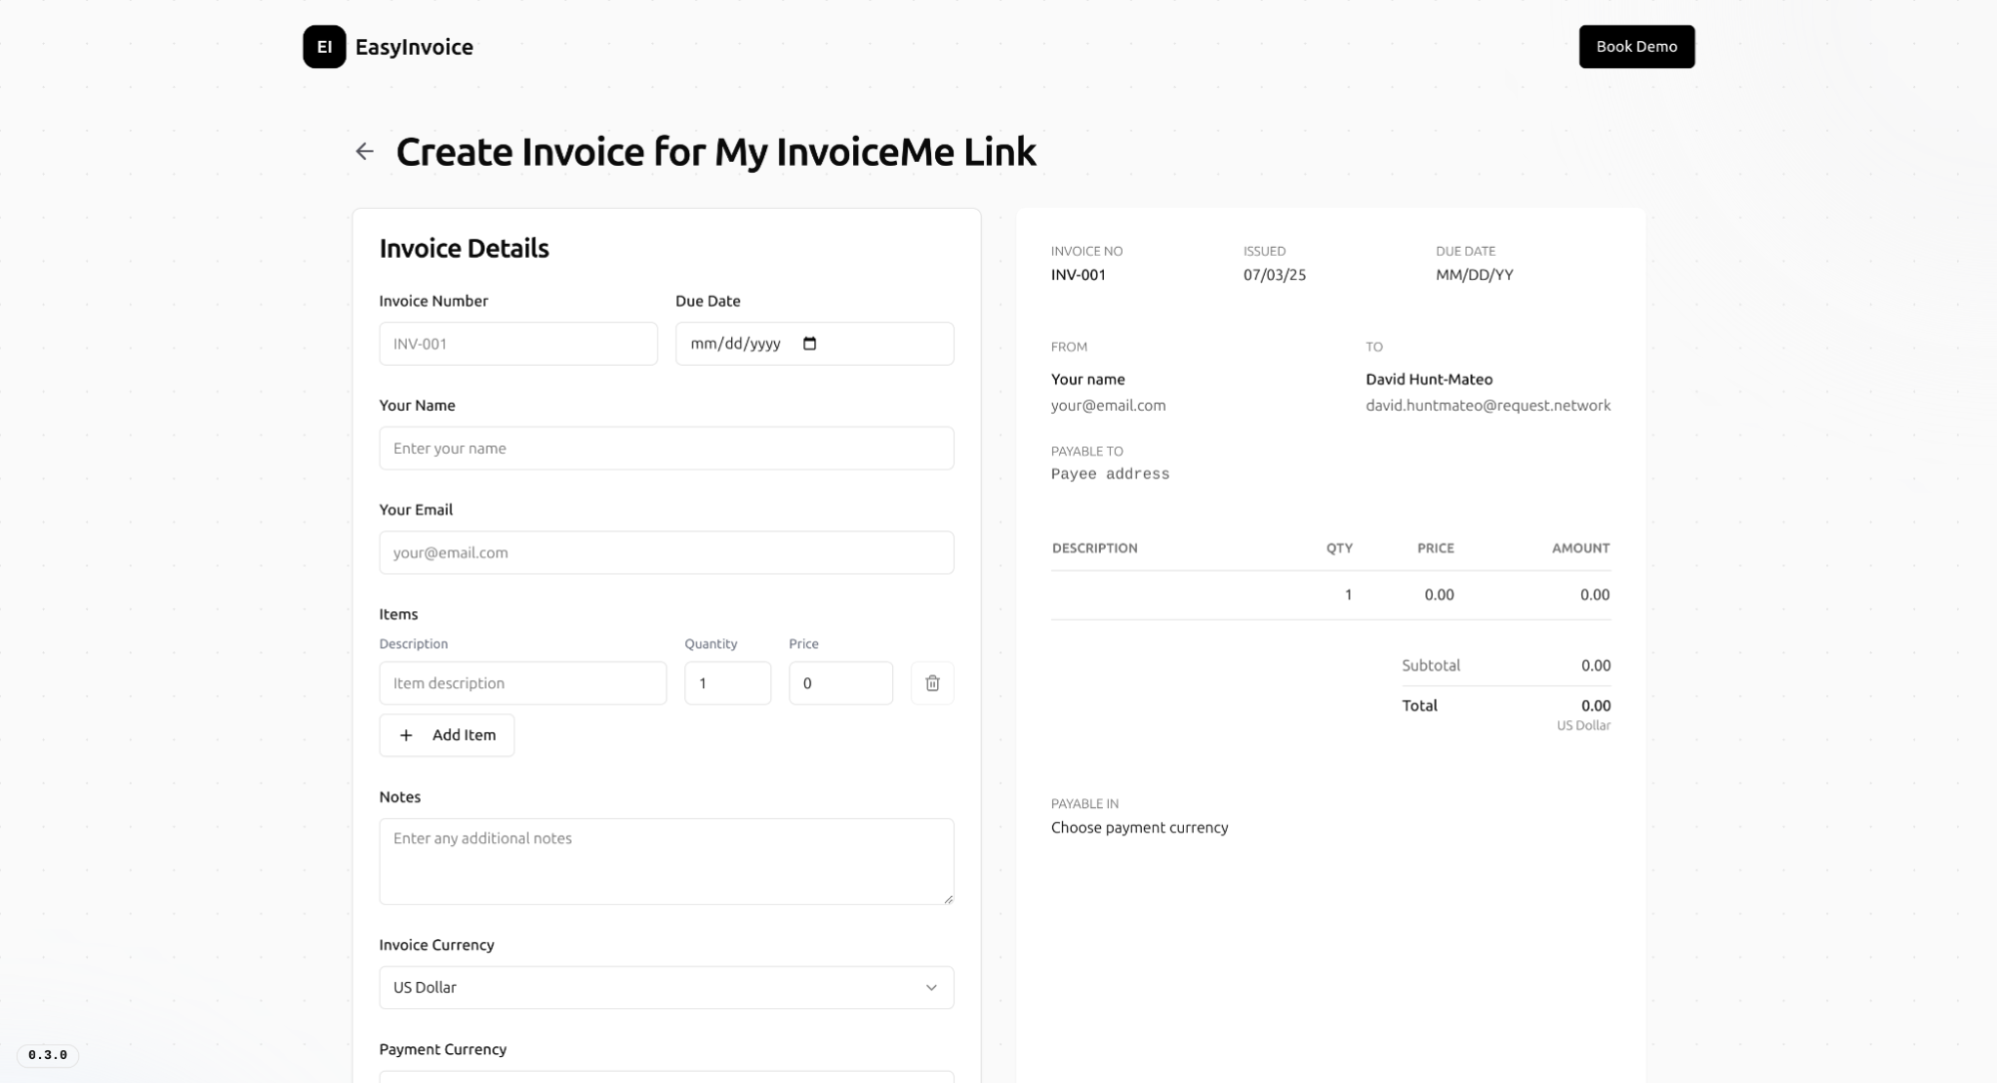
Task: Click the back arrow icon
Action: (365, 152)
